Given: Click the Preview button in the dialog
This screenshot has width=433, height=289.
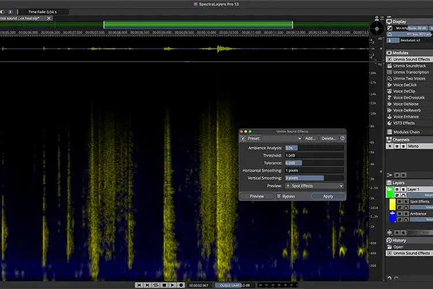Looking at the screenshot, I should [257, 196].
